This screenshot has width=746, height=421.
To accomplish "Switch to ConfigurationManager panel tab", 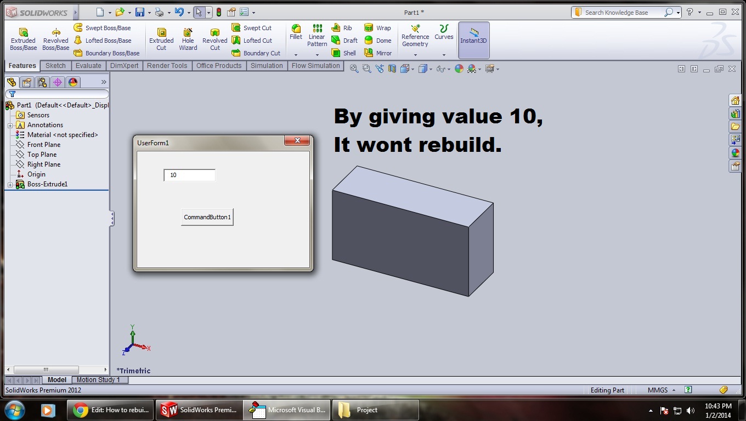I will pyautogui.click(x=42, y=82).
